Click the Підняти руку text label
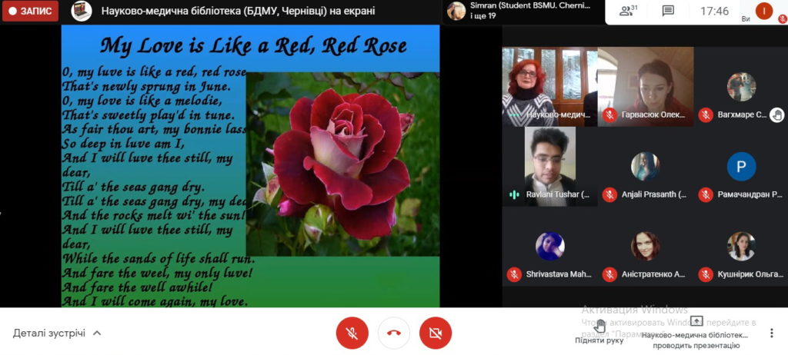 599,340
